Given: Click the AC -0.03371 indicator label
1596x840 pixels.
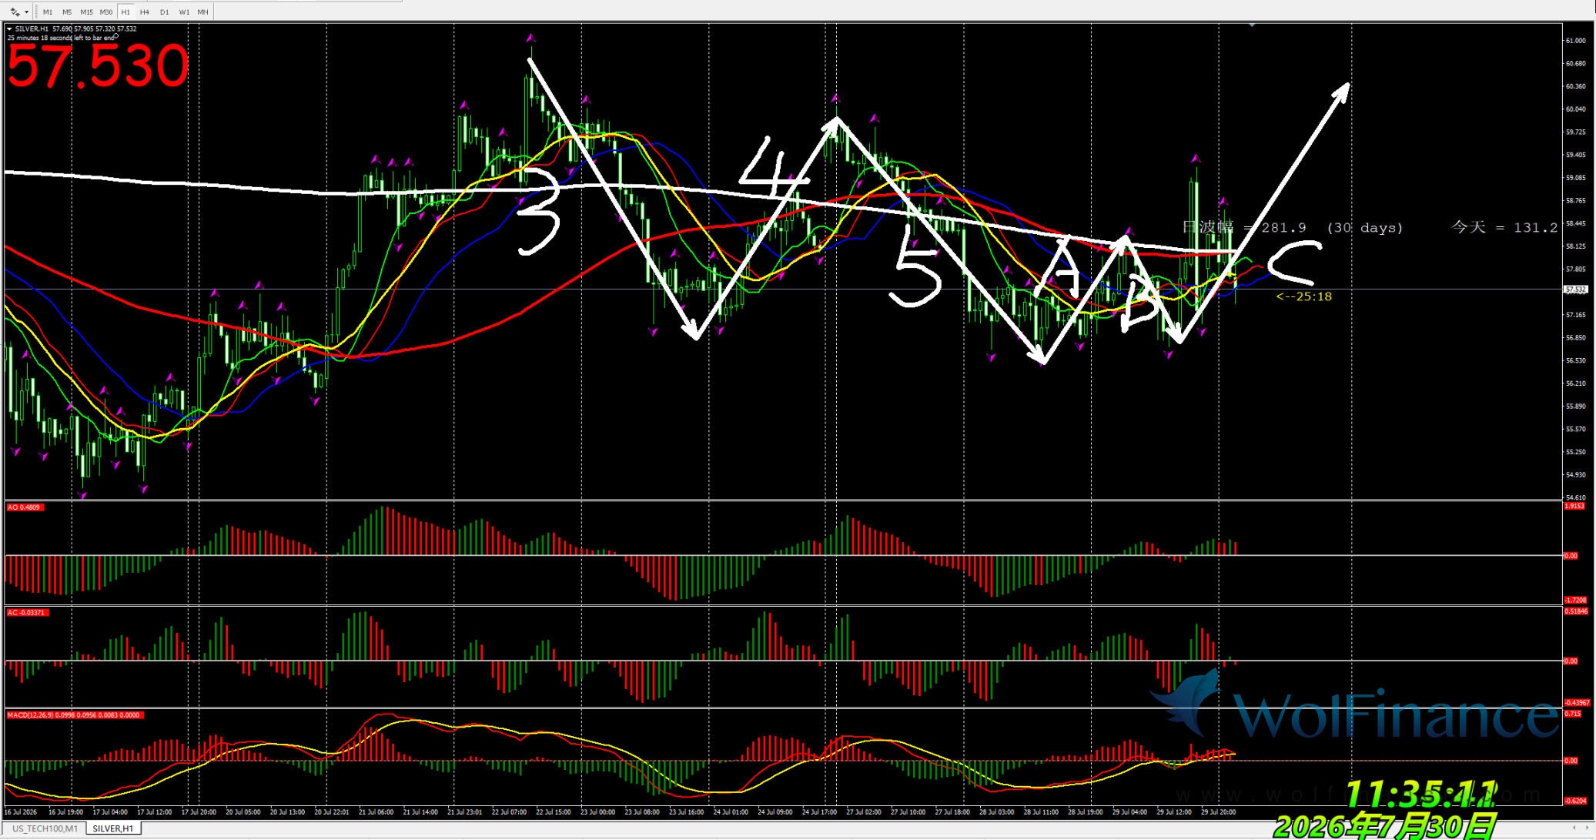Looking at the screenshot, I should pyautogui.click(x=27, y=613).
